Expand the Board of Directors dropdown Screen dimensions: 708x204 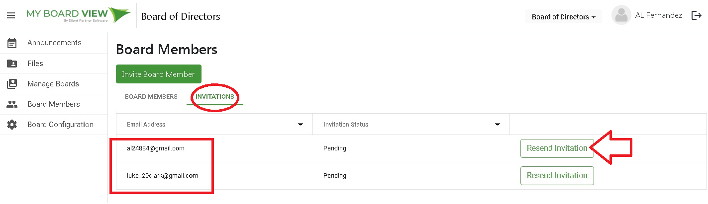click(x=563, y=17)
